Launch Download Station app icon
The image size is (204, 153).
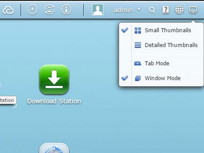pos(54,79)
